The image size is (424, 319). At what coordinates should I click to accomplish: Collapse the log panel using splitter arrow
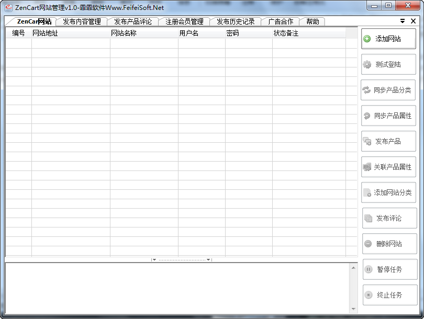point(154,259)
